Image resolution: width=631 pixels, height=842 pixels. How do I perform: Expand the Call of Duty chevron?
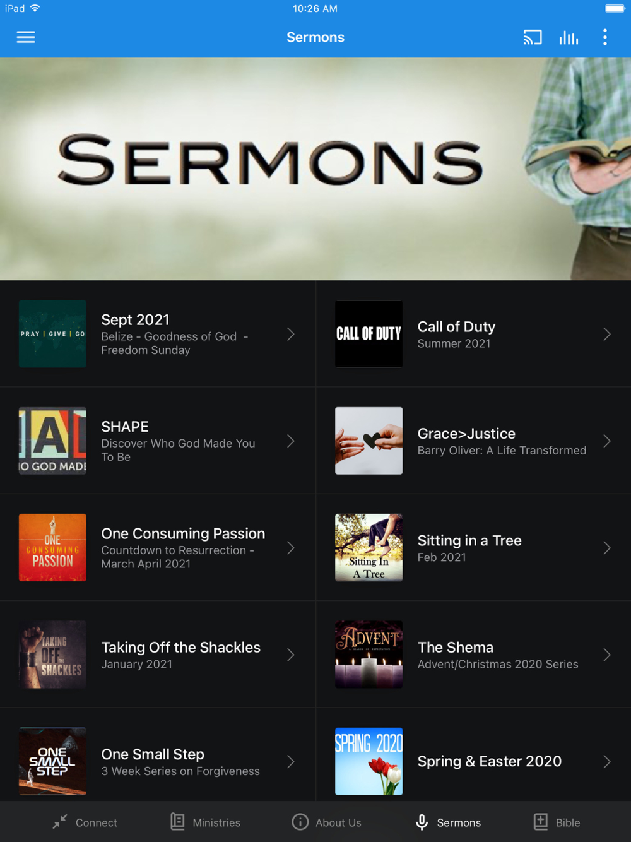coord(607,335)
